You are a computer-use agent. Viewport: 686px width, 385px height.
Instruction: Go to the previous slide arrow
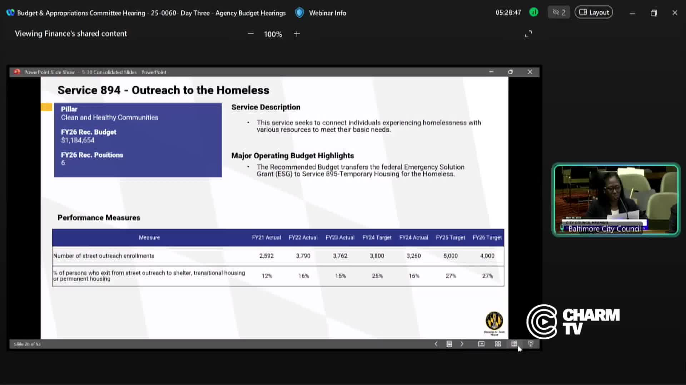(x=436, y=344)
